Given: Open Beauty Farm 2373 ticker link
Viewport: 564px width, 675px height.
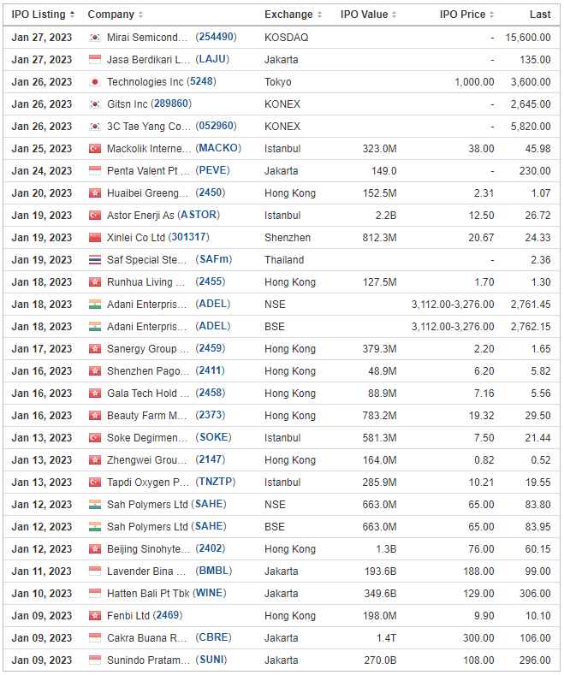Looking at the screenshot, I should tap(211, 415).
